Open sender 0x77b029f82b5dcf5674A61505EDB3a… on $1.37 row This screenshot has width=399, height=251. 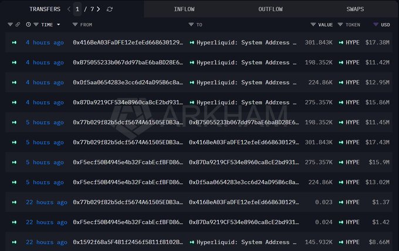coord(128,202)
